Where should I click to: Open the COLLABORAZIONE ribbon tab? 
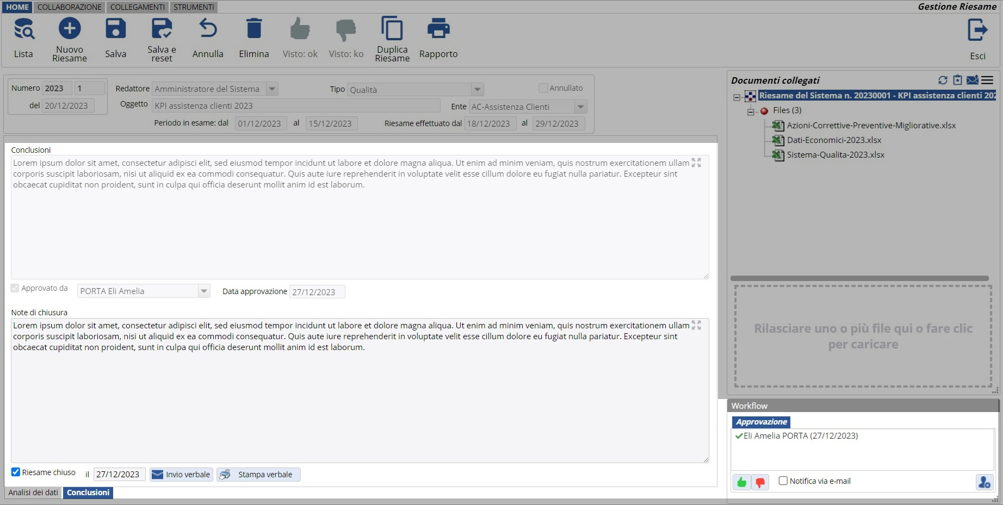(x=69, y=7)
